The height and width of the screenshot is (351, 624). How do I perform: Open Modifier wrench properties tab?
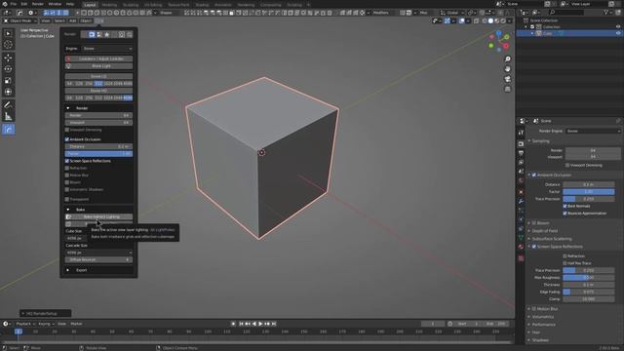pyautogui.click(x=521, y=201)
